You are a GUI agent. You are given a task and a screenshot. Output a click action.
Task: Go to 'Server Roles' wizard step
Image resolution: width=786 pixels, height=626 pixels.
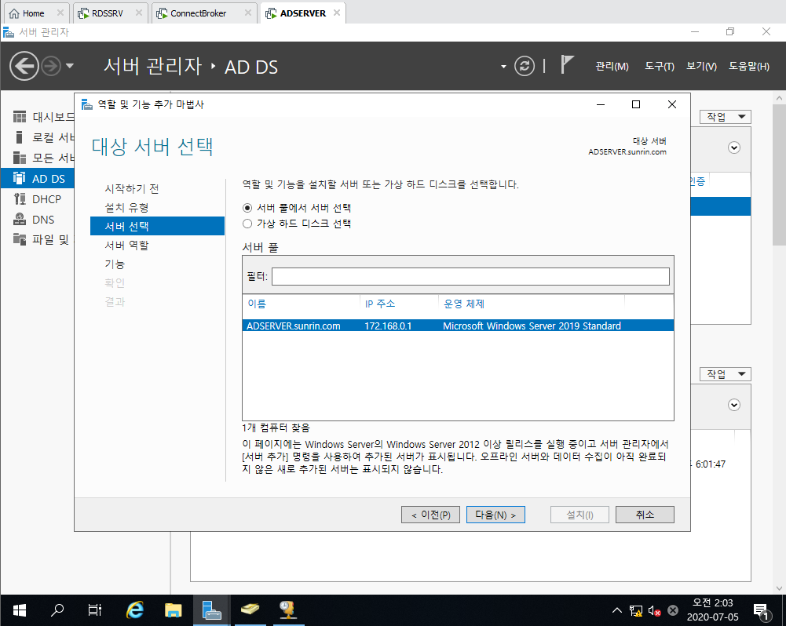coord(127,245)
